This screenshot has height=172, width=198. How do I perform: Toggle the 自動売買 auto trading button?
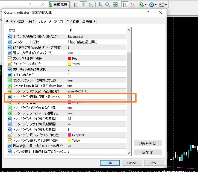pos(59,5)
